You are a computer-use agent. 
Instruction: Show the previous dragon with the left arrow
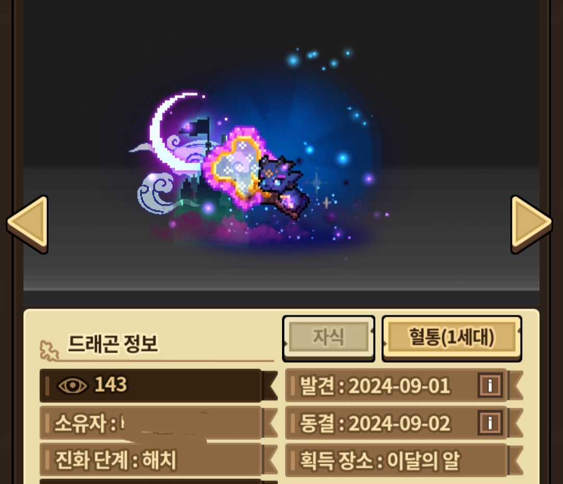pos(28,225)
